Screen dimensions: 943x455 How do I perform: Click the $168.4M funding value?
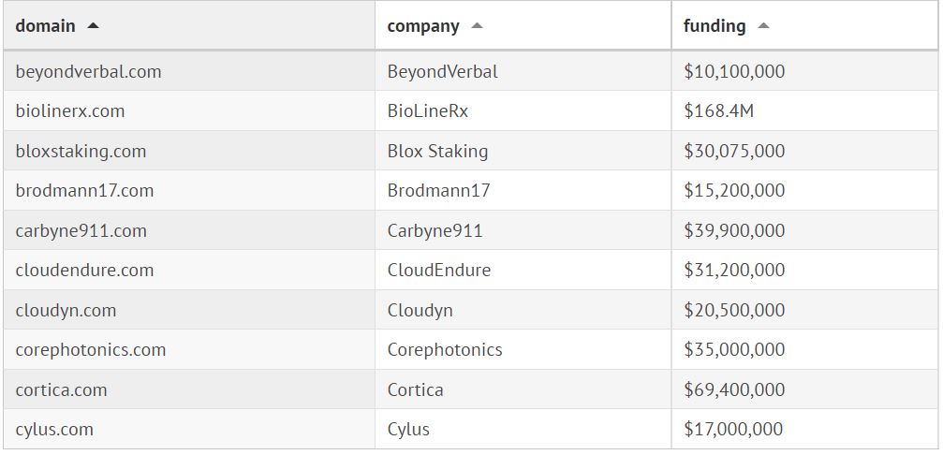[x=718, y=111]
